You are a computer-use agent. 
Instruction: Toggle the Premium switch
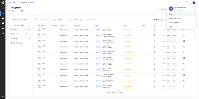pyautogui.click(x=162, y=20)
